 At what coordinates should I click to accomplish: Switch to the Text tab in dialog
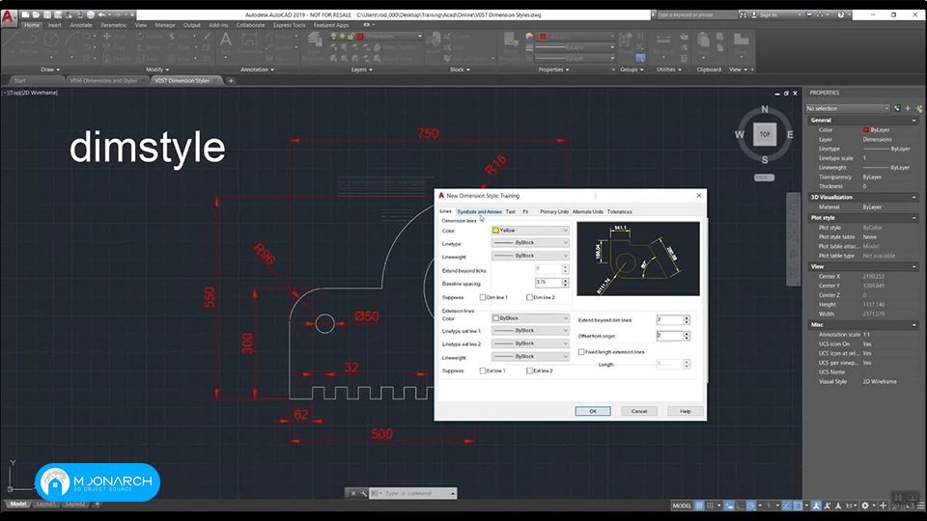coord(510,211)
